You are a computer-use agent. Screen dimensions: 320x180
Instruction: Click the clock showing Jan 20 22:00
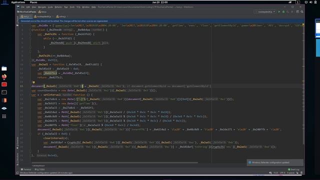tap(160, 2)
